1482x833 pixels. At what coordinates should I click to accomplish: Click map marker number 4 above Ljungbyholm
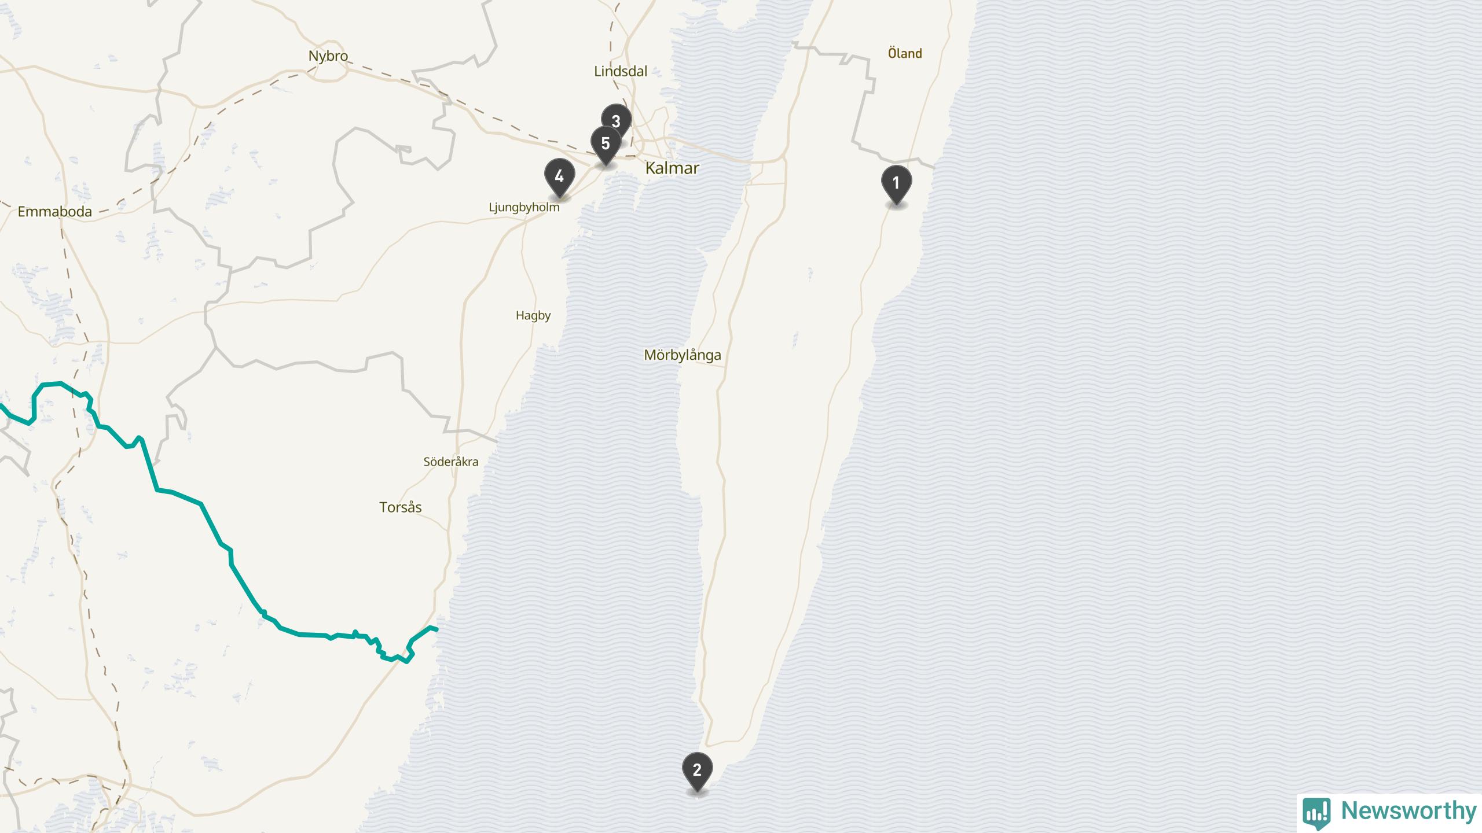(x=559, y=178)
